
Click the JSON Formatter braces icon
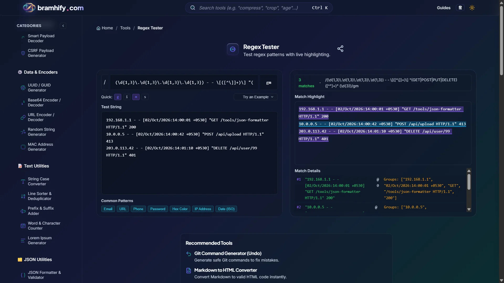23,275
